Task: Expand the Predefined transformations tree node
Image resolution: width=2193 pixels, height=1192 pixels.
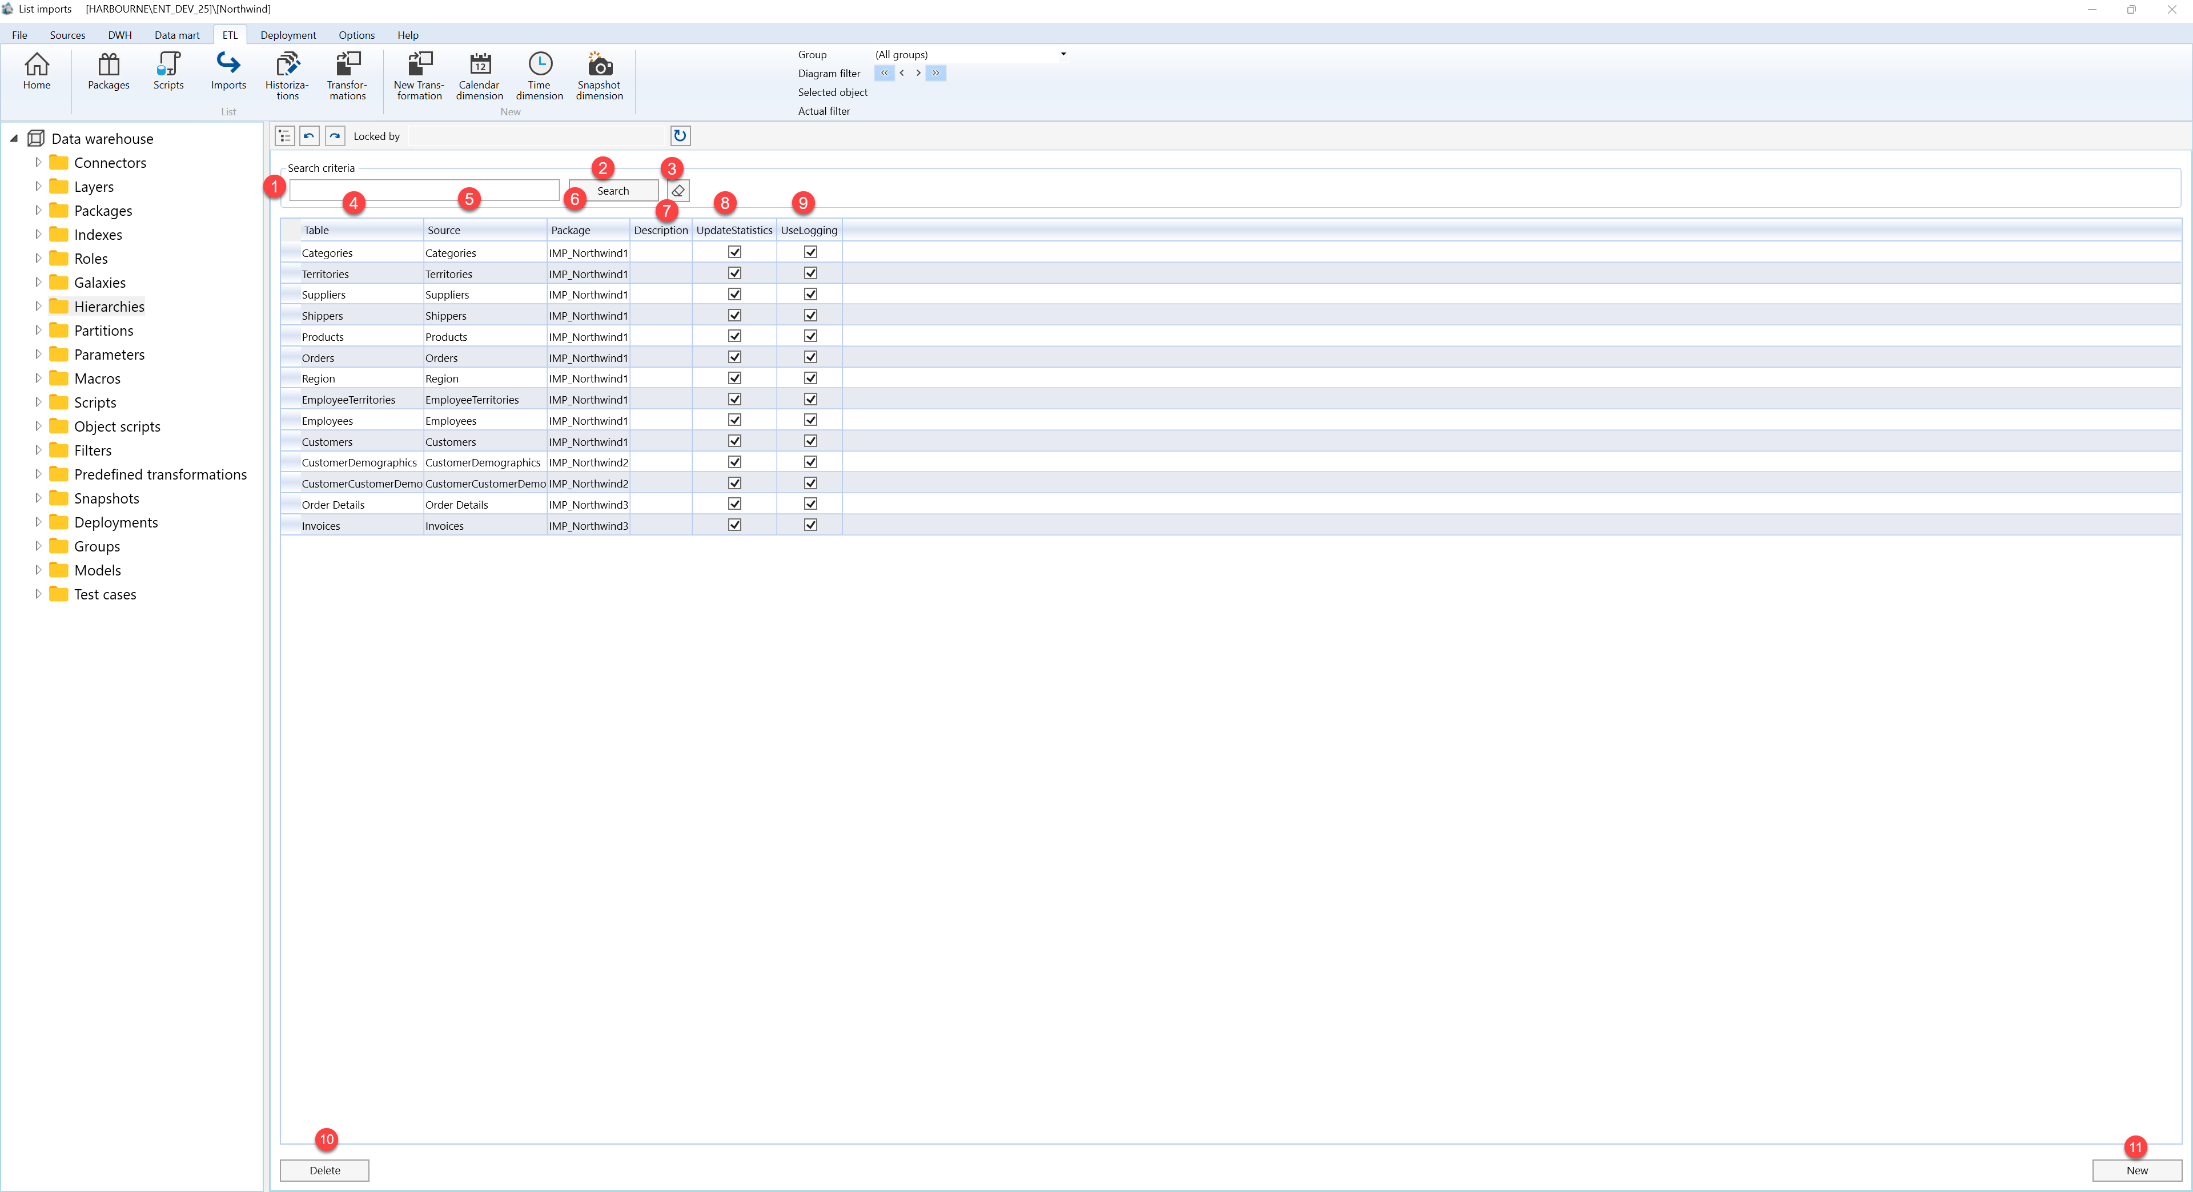Action: 38,474
